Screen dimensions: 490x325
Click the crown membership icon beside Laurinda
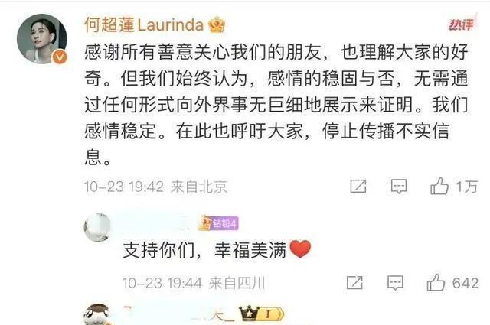pos(217,25)
